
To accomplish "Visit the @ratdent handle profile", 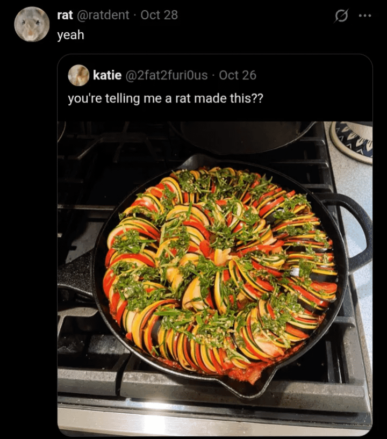I will [103, 15].
